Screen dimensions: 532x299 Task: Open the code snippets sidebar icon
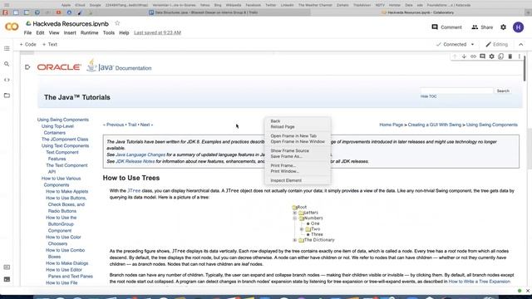7,80
